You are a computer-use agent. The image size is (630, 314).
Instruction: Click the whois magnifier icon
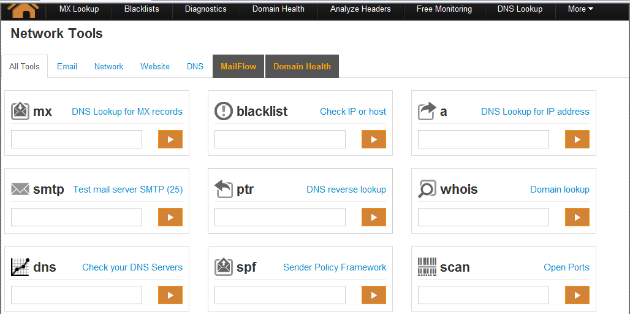[427, 190]
